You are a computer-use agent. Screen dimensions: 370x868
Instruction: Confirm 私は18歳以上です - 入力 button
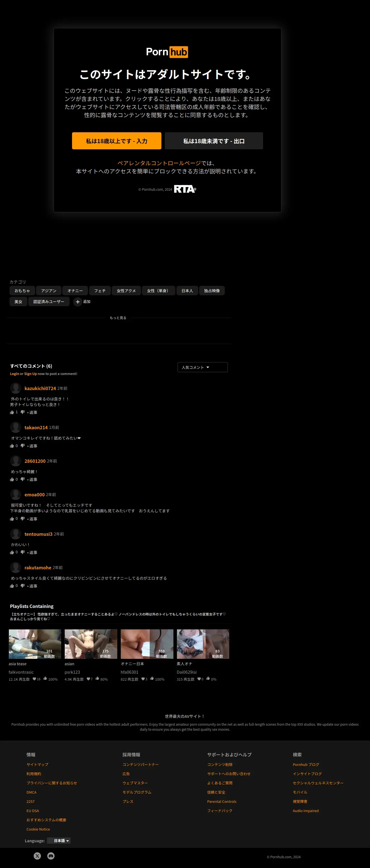[x=117, y=141]
